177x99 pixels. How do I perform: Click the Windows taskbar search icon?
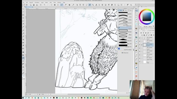(x=26, y=98)
